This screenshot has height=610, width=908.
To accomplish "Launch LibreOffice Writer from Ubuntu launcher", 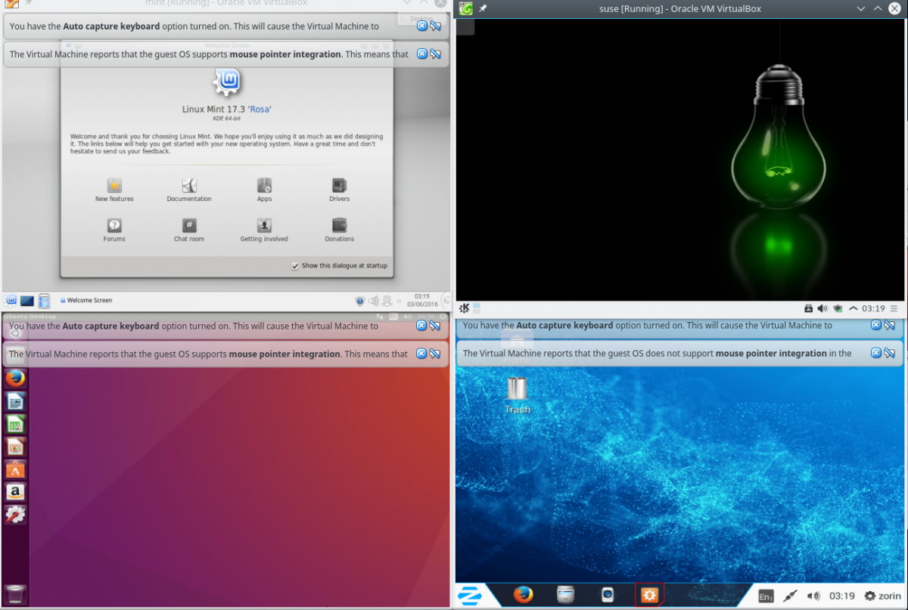I will click(x=16, y=401).
